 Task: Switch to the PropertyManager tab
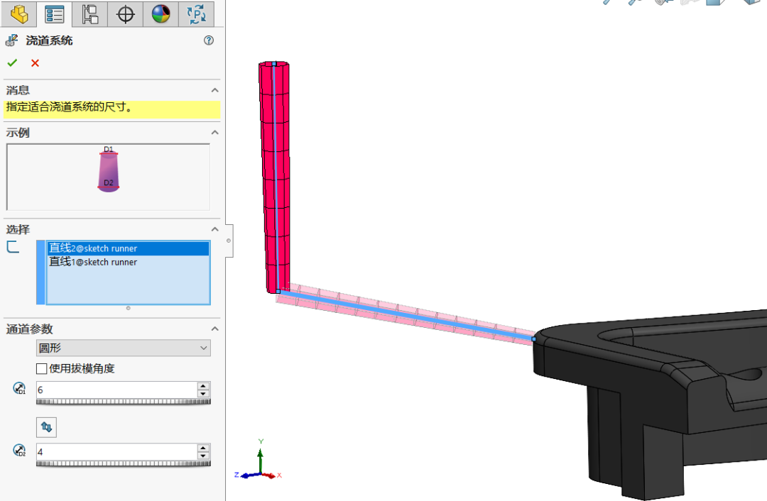pyautogui.click(x=55, y=14)
